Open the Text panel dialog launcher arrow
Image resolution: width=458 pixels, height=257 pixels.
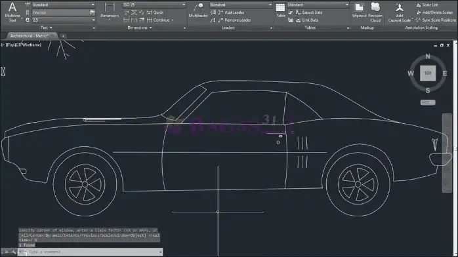click(x=94, y=28)
